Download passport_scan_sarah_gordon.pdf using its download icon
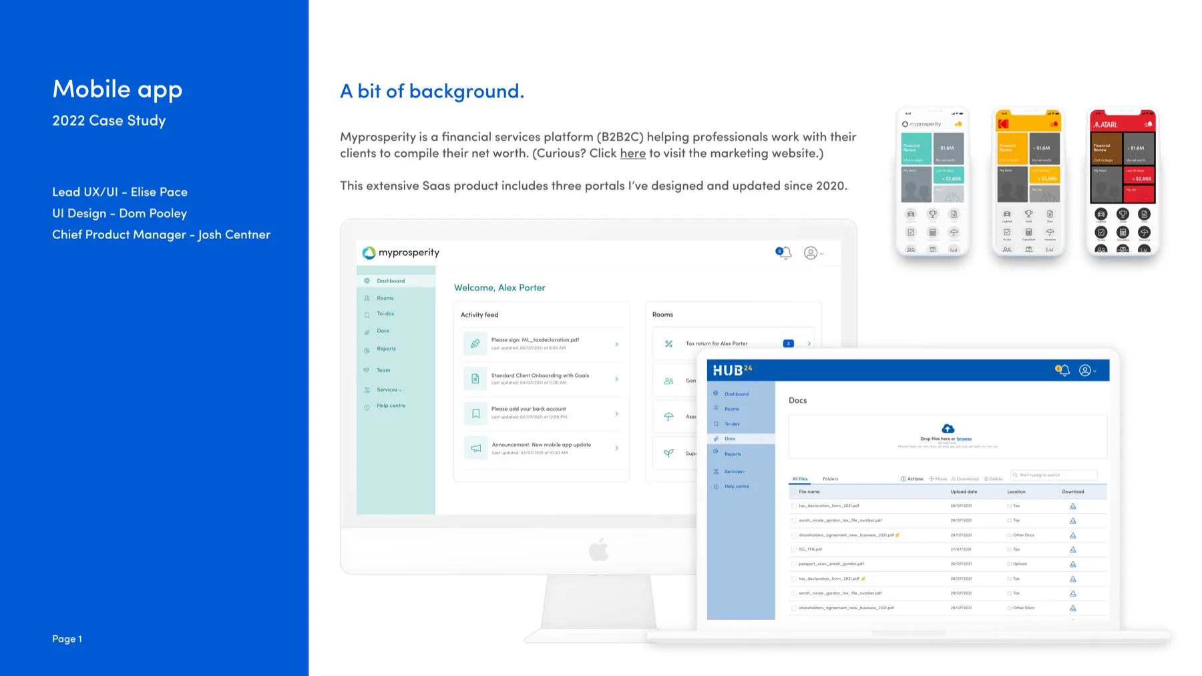Viewport: 1202px width, 676px height. pos(1072,564)
